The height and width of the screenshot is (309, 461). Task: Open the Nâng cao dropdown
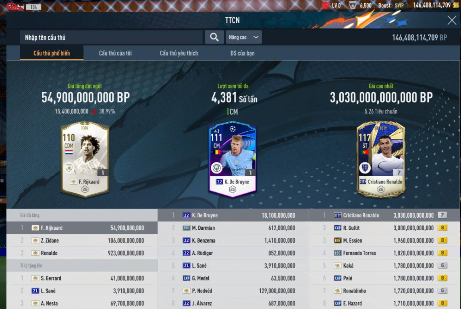coord(244,37)
